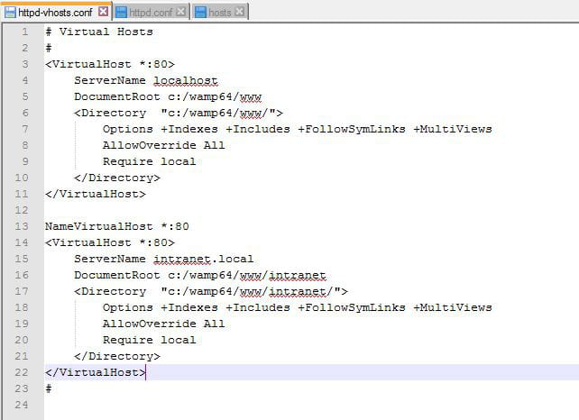Screen dimensions: 579x420
Task: Close the httpd.conf tab
Action: click(x=181, y=12)
